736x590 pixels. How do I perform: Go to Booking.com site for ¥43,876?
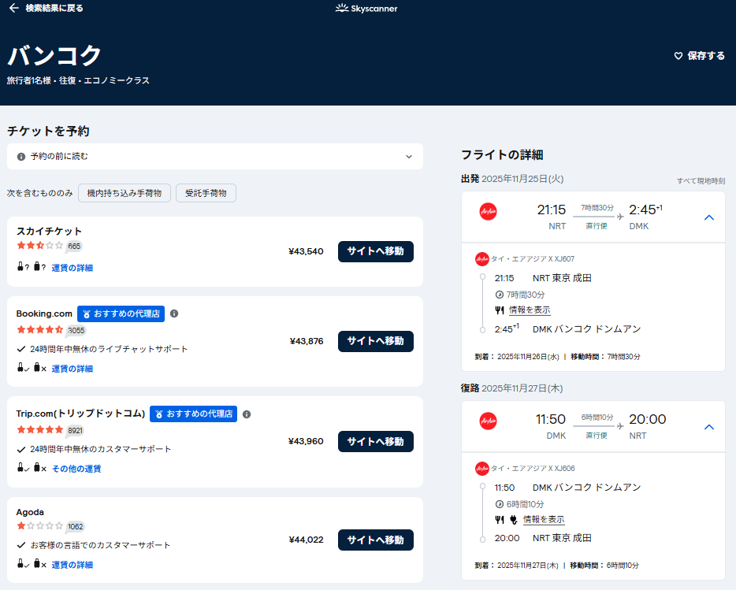(375, 341)
